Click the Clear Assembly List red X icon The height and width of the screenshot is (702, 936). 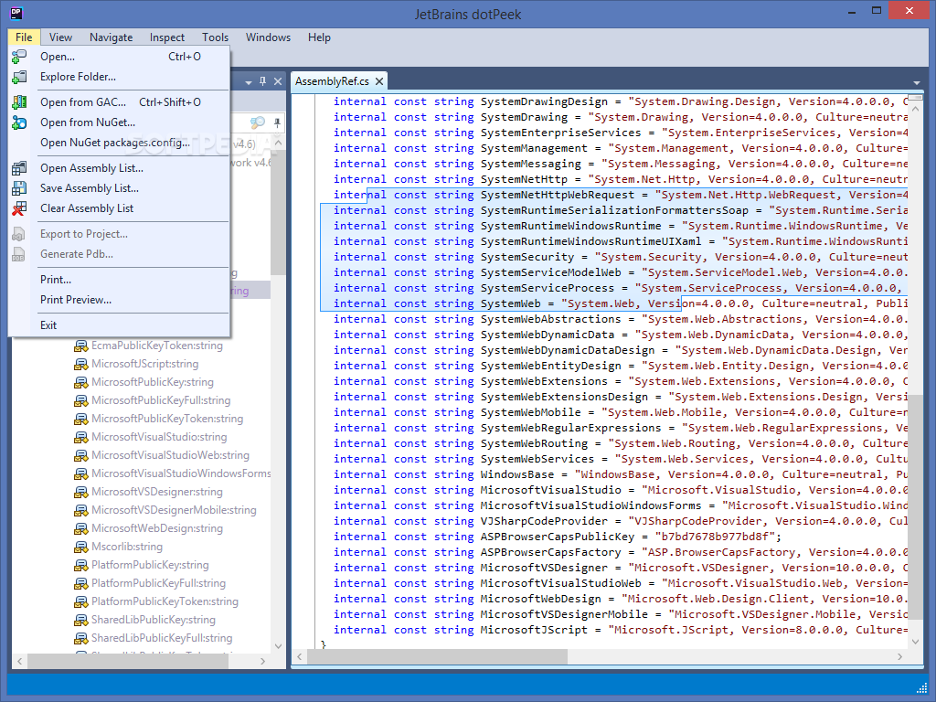[x=19, y=208]
